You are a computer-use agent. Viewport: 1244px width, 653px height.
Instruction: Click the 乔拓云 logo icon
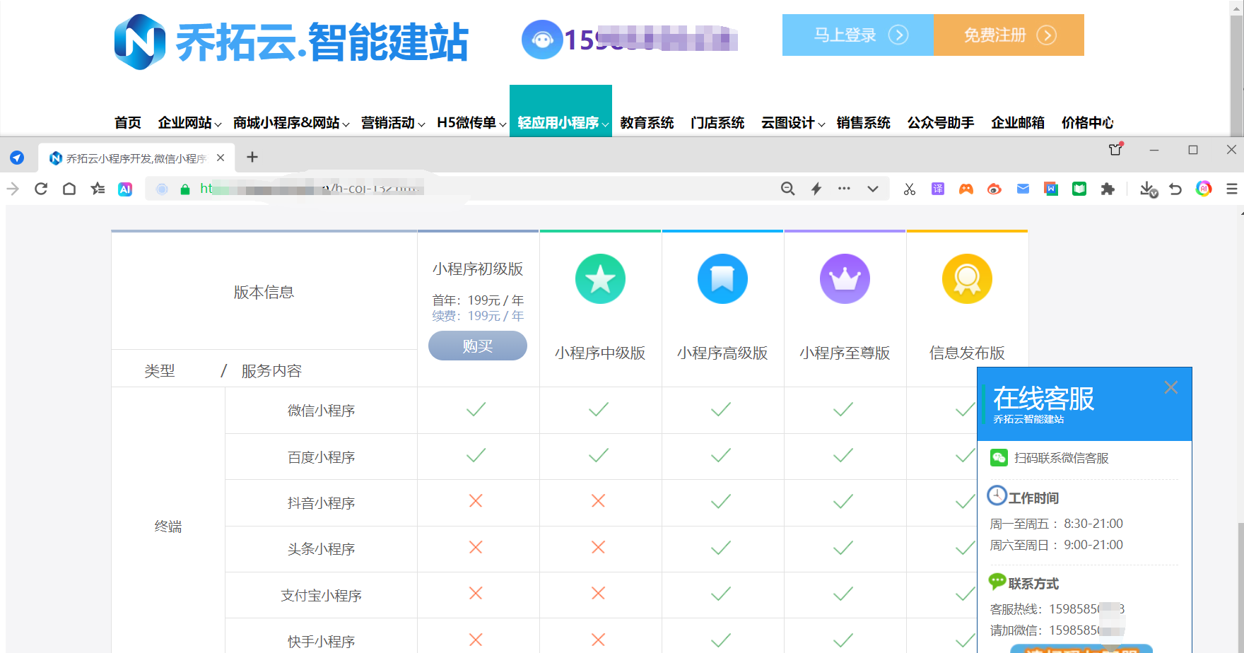coord(140,42)
